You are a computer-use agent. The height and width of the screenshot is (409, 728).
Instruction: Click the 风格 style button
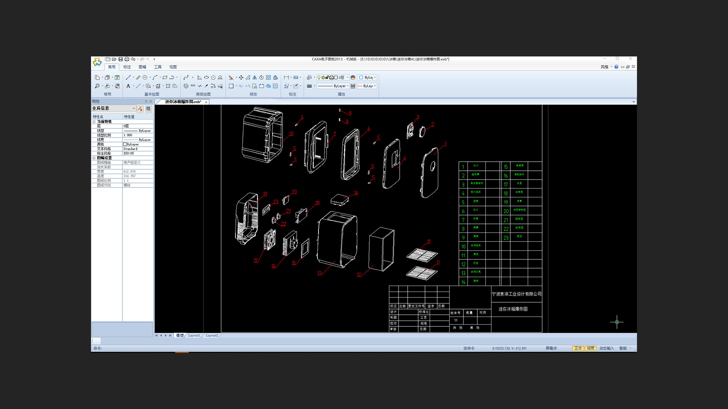pos(604,67)
